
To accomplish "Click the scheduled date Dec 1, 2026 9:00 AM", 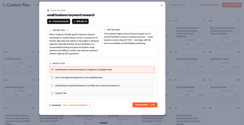I will [75, 105].
